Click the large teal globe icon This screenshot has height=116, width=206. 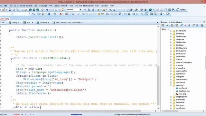tap(150, 10)
